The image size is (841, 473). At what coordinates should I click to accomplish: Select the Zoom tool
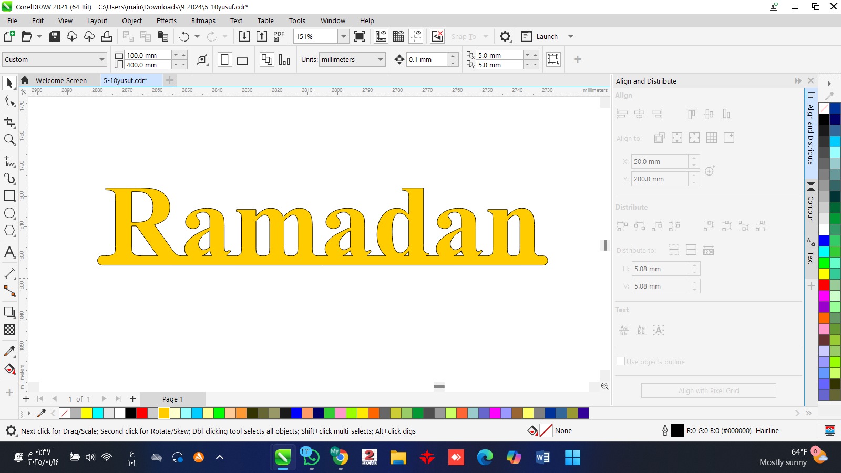point(9,140)
